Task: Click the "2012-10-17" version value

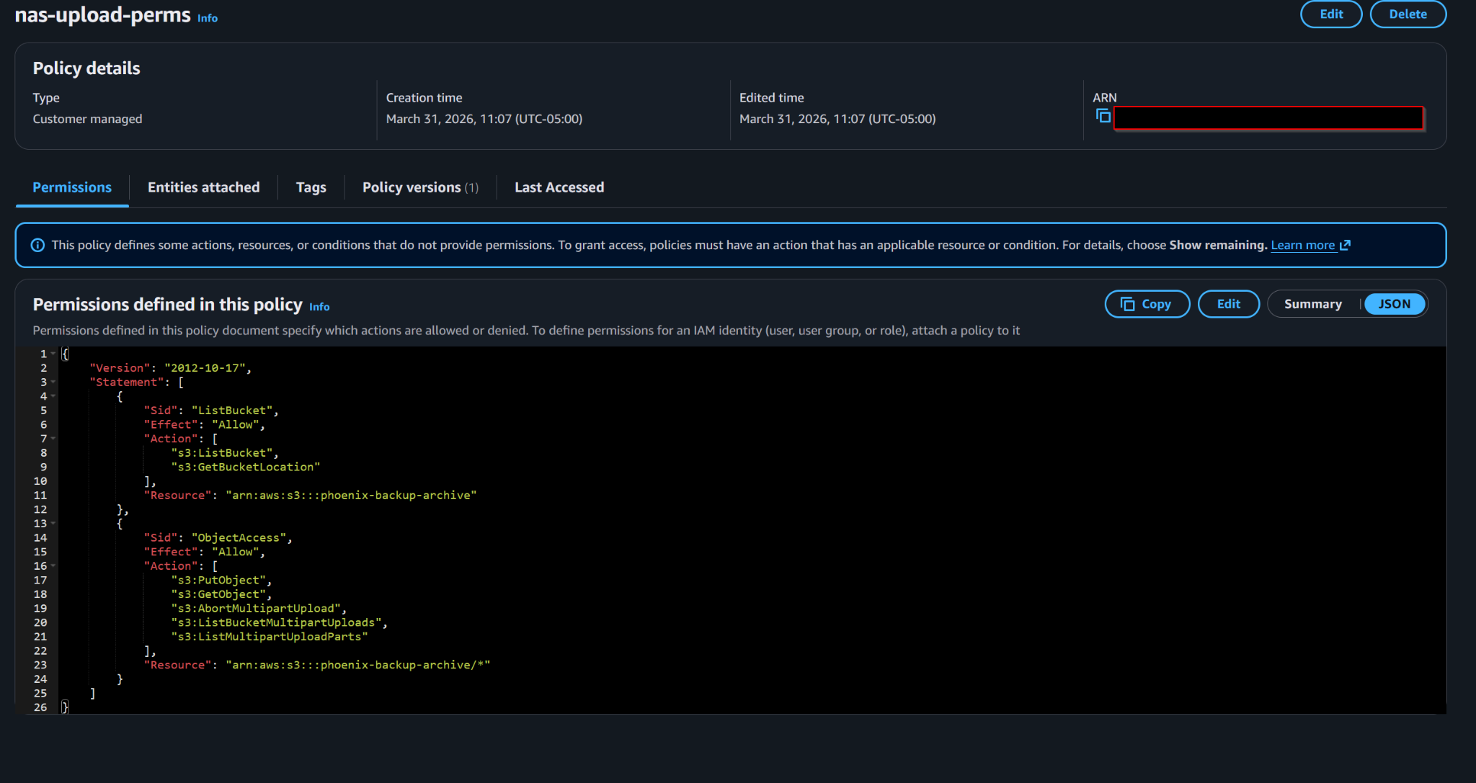Action: pos(205,367)
